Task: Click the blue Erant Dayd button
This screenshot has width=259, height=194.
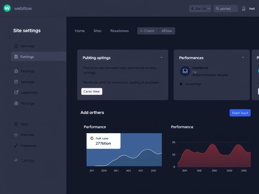Action: click(x=240, y=113)
